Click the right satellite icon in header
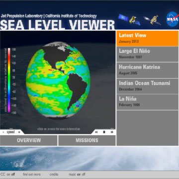 point(153,20)
